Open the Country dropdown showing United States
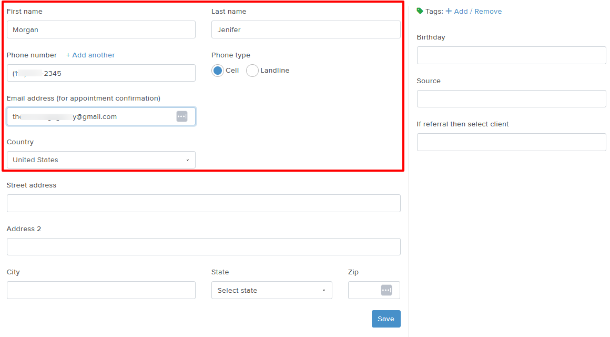Viewport: 610px width, 337px height. point(101,160)
